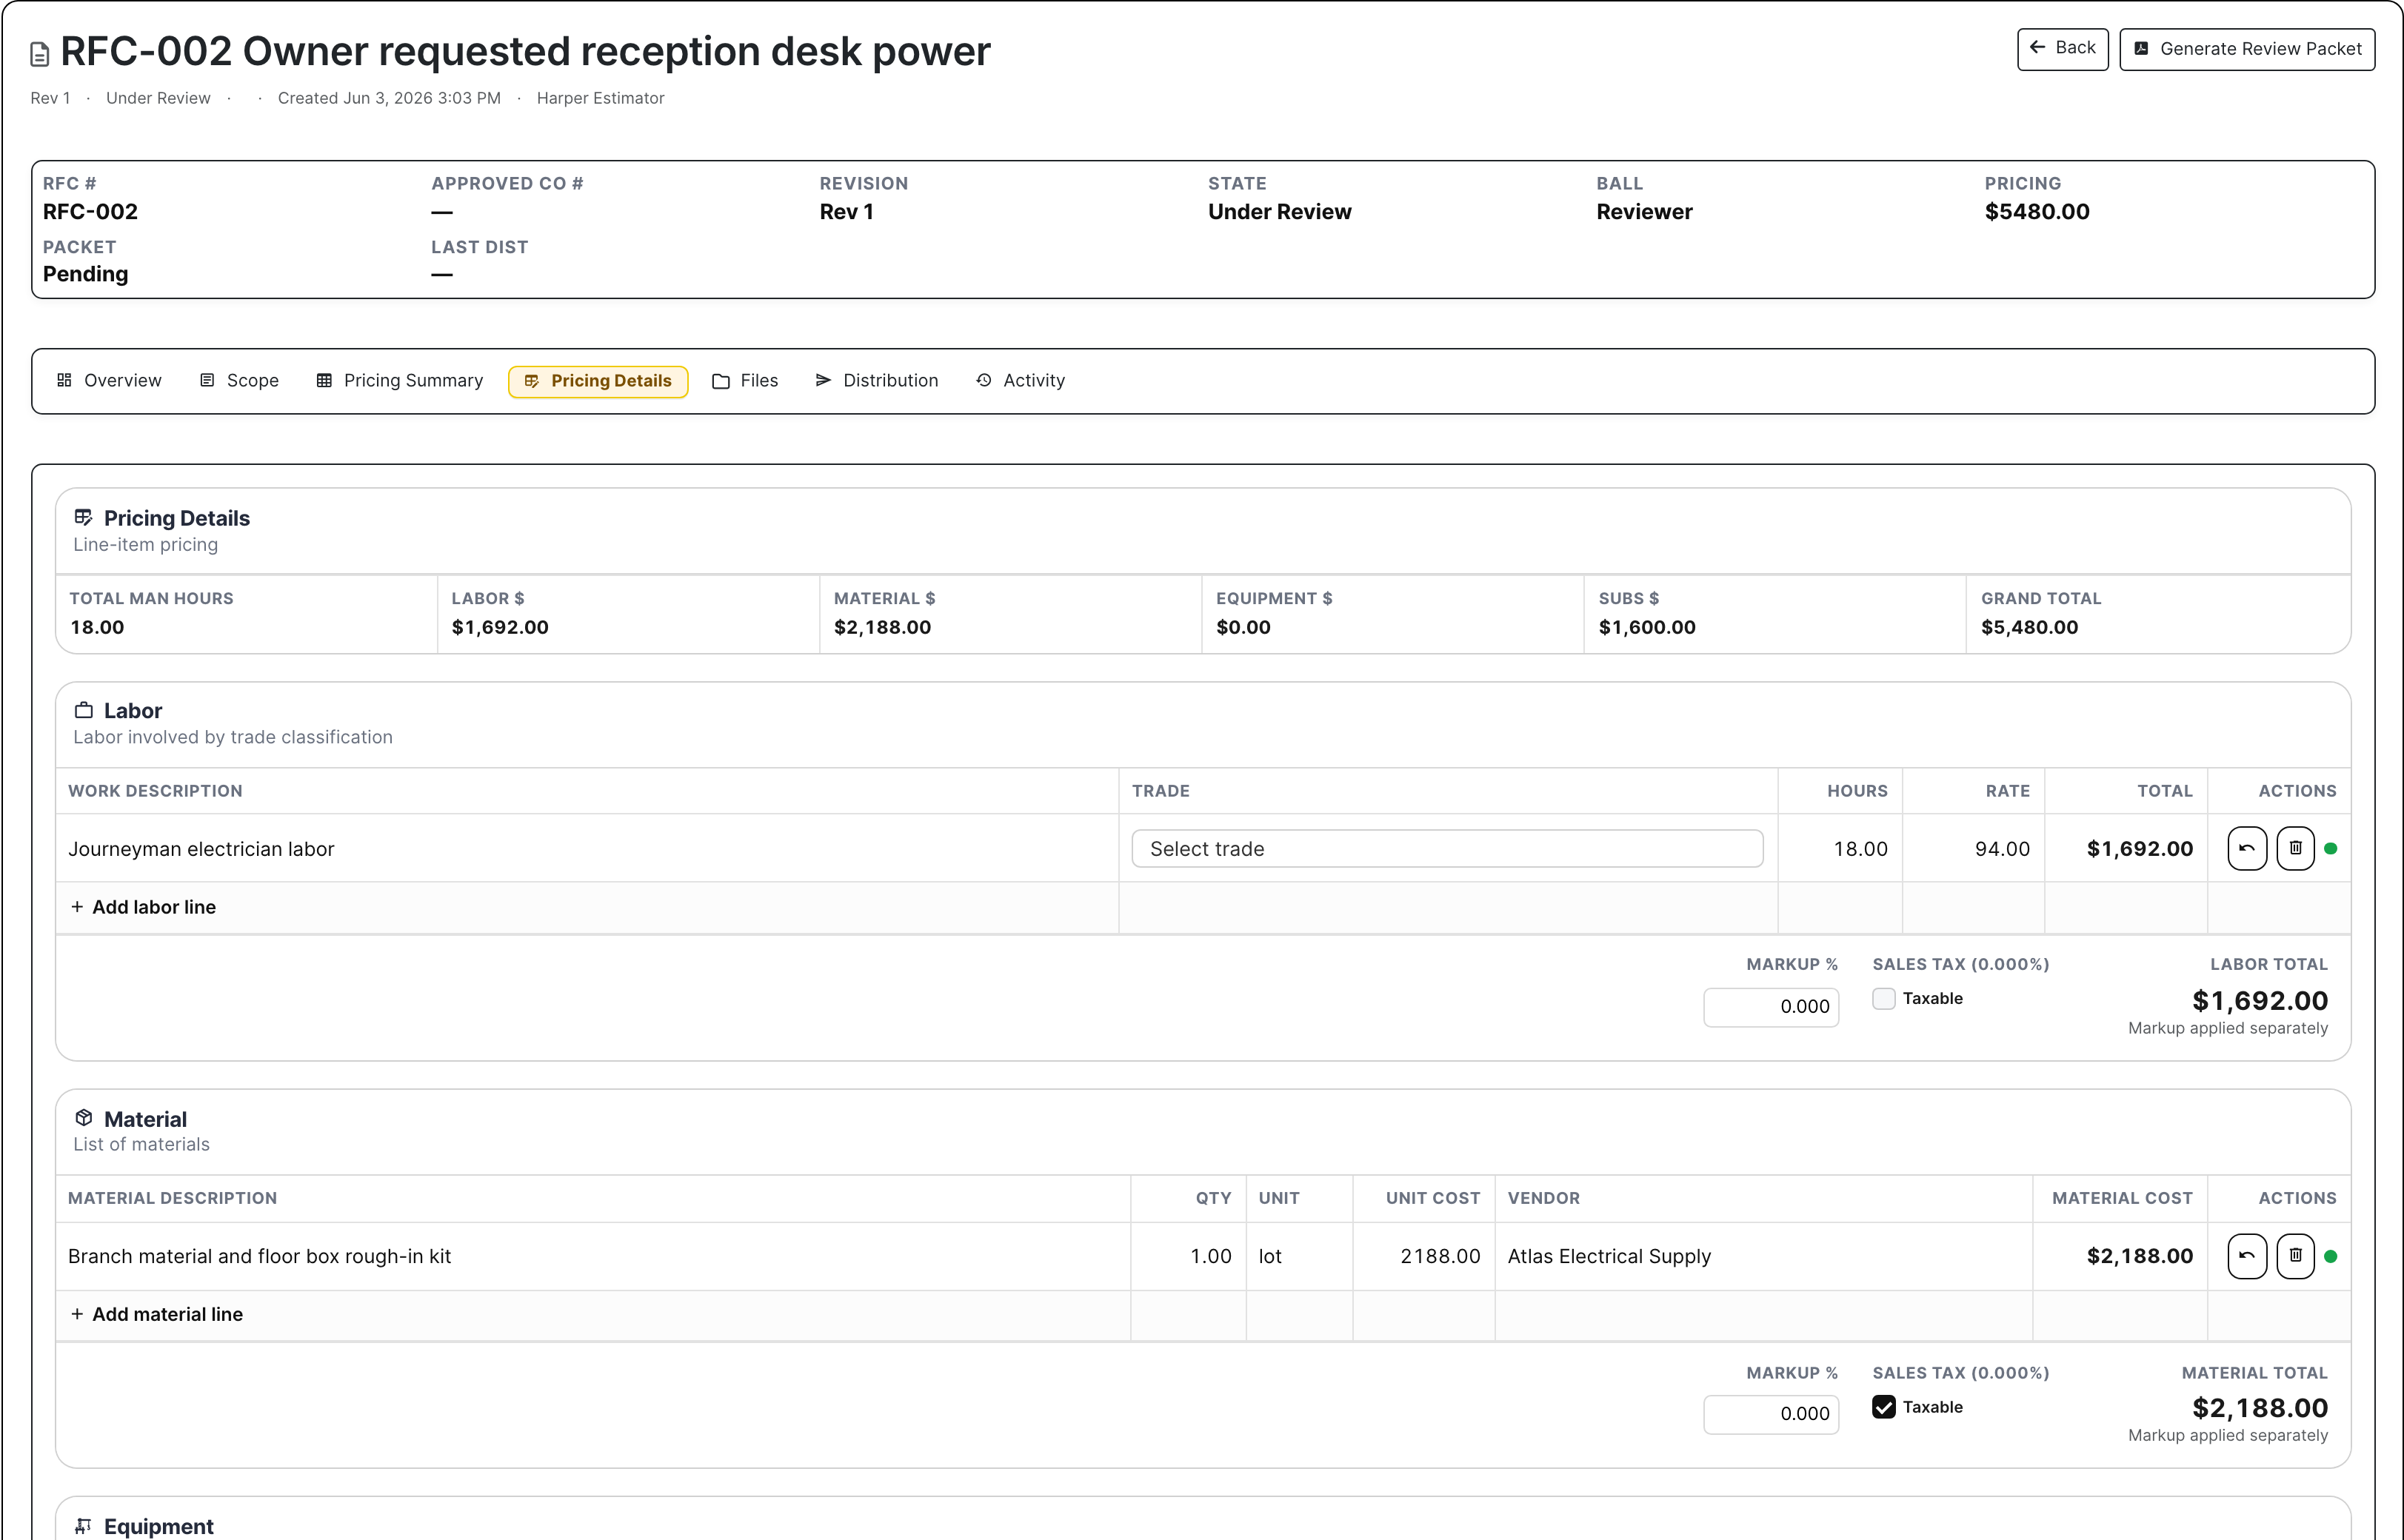2404x1540 pixels.
Task: Click the Packet status Pending
Action: coord(85,274)
